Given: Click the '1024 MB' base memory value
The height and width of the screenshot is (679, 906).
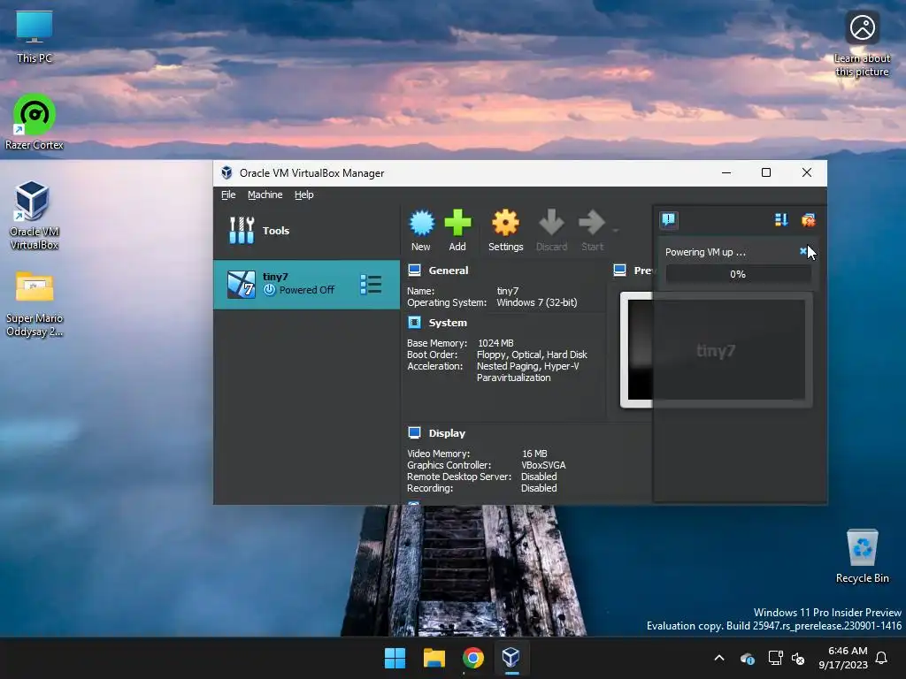Looking at the screenshot, I should click(495, 343).
